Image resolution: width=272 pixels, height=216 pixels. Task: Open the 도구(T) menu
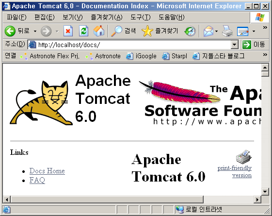click(141, 17)
